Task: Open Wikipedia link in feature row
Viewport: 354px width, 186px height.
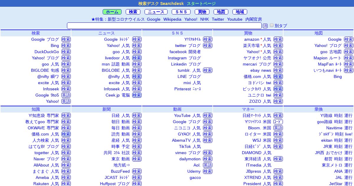Action: (x=172, y=19)
